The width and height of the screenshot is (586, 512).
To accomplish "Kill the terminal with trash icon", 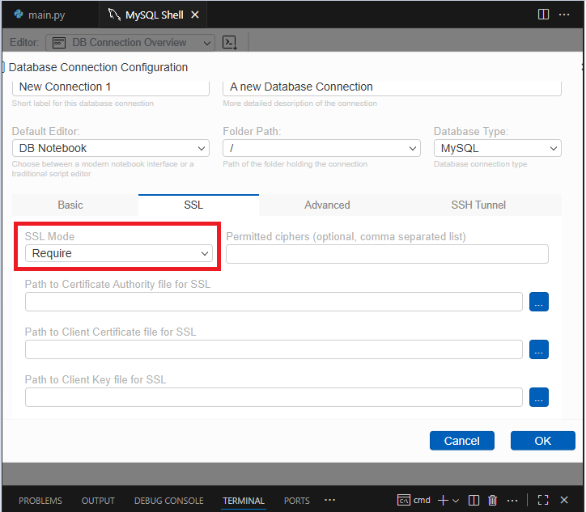I will coord(493,500).
